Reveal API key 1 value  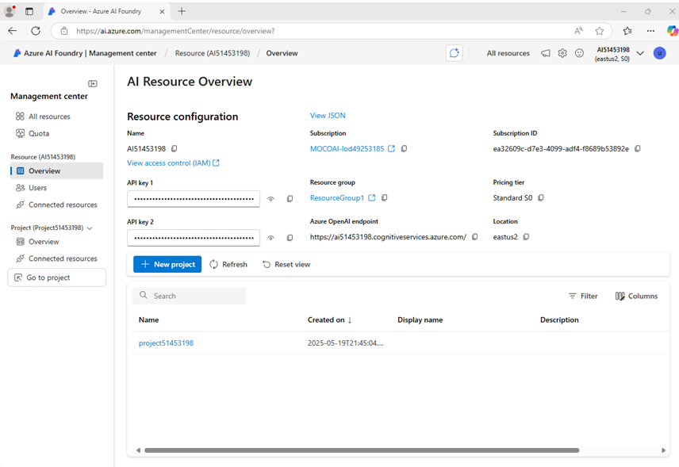pyautogui.click(x=270, y=199)
